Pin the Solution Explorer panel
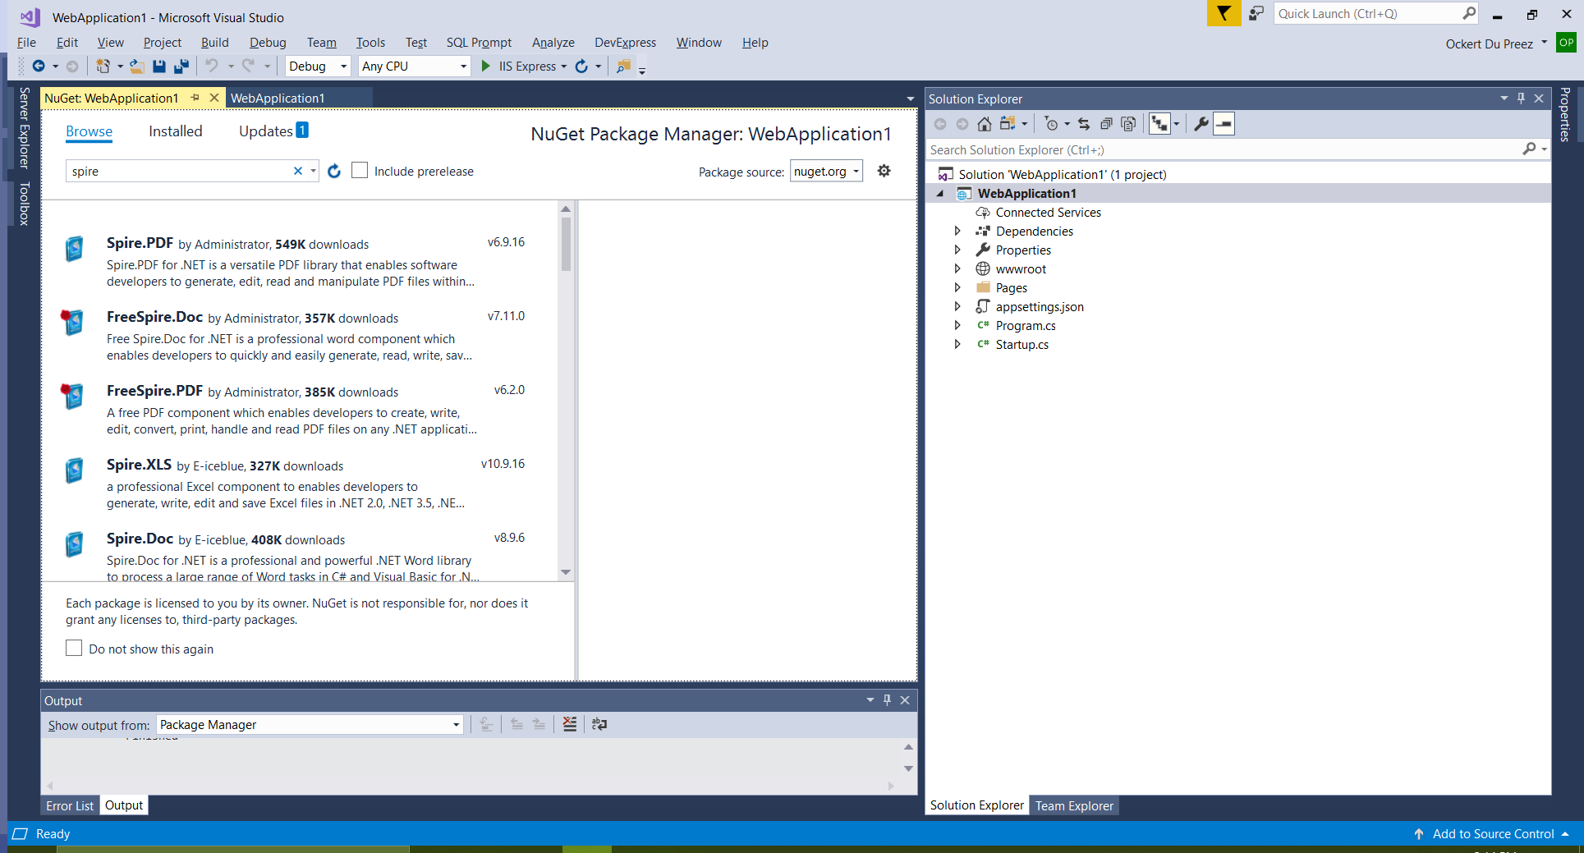Screen dimensions: 1584x853 pyautogui.click(x=1521, y=99)
